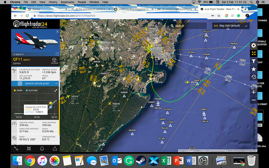Switch to the Weebly tab
Image resolution: width=269 pixels, height=168 pixels.
pos(48,9)
